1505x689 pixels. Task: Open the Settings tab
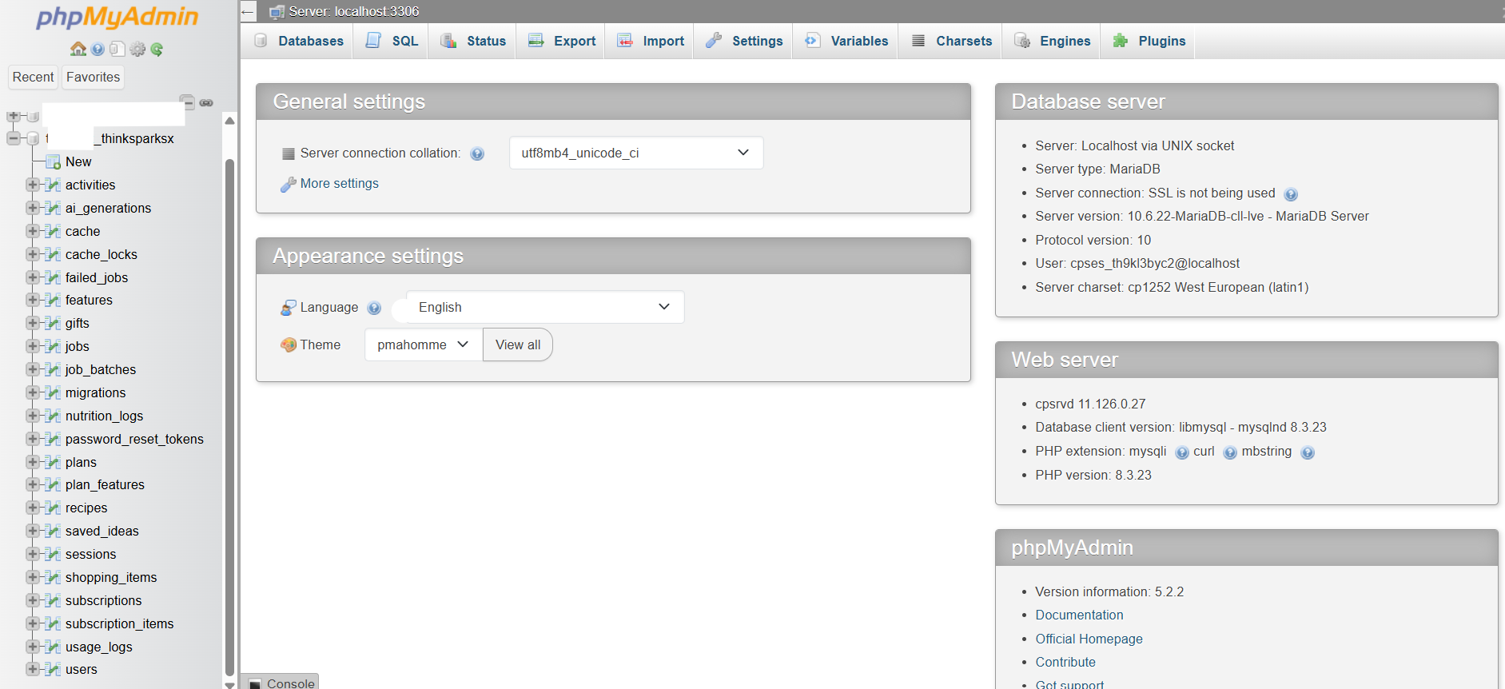(x=743, y=41)
